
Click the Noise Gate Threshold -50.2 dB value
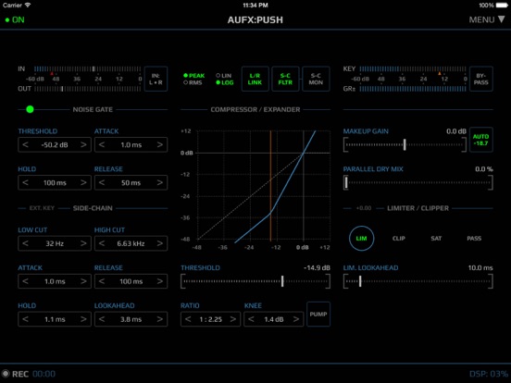pos(55,145)
